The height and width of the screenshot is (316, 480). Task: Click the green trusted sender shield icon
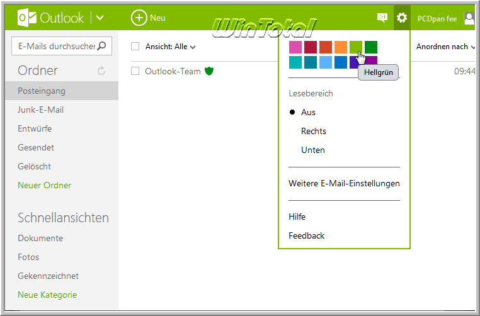(209, 71)
